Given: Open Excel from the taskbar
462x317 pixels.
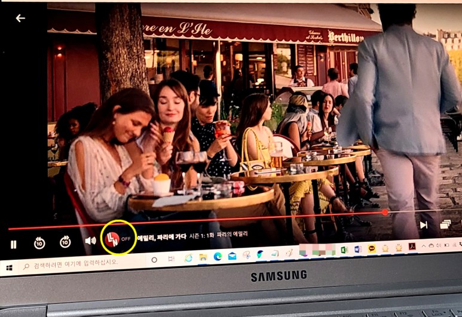Looking at the screenshot, I should tap(344, 250).
